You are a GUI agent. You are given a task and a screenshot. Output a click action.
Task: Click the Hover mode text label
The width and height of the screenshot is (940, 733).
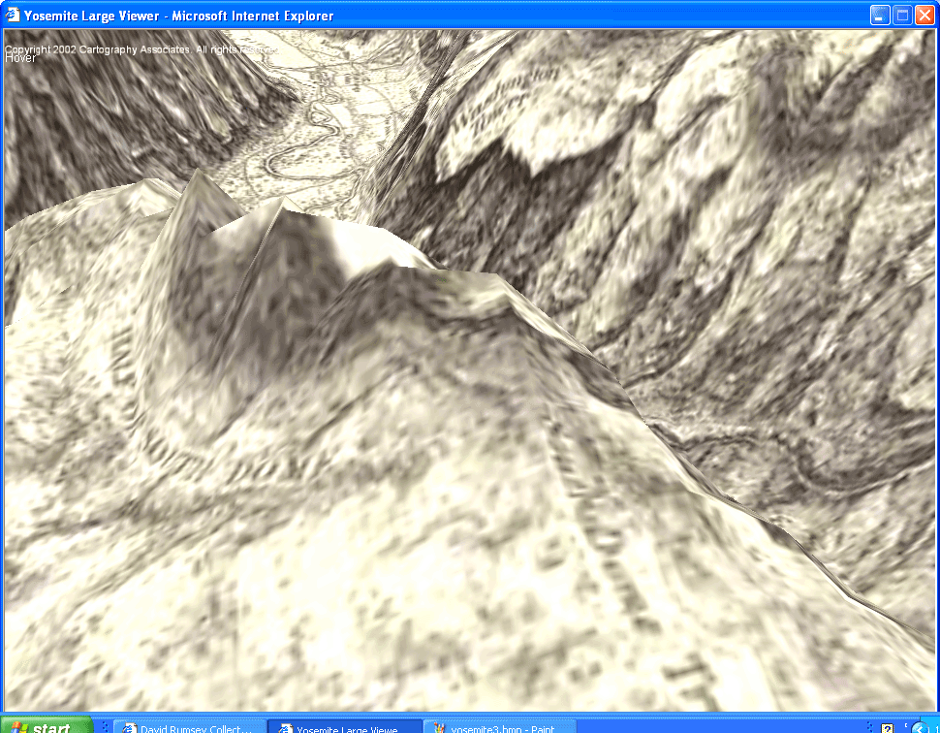(x=20, y=58)
